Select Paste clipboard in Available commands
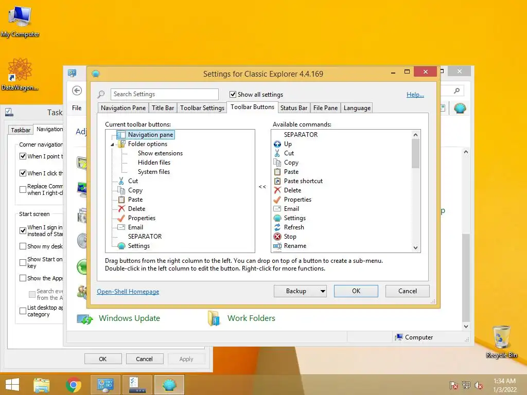This screenshot has width=527, height=395. tap(277, 172)
